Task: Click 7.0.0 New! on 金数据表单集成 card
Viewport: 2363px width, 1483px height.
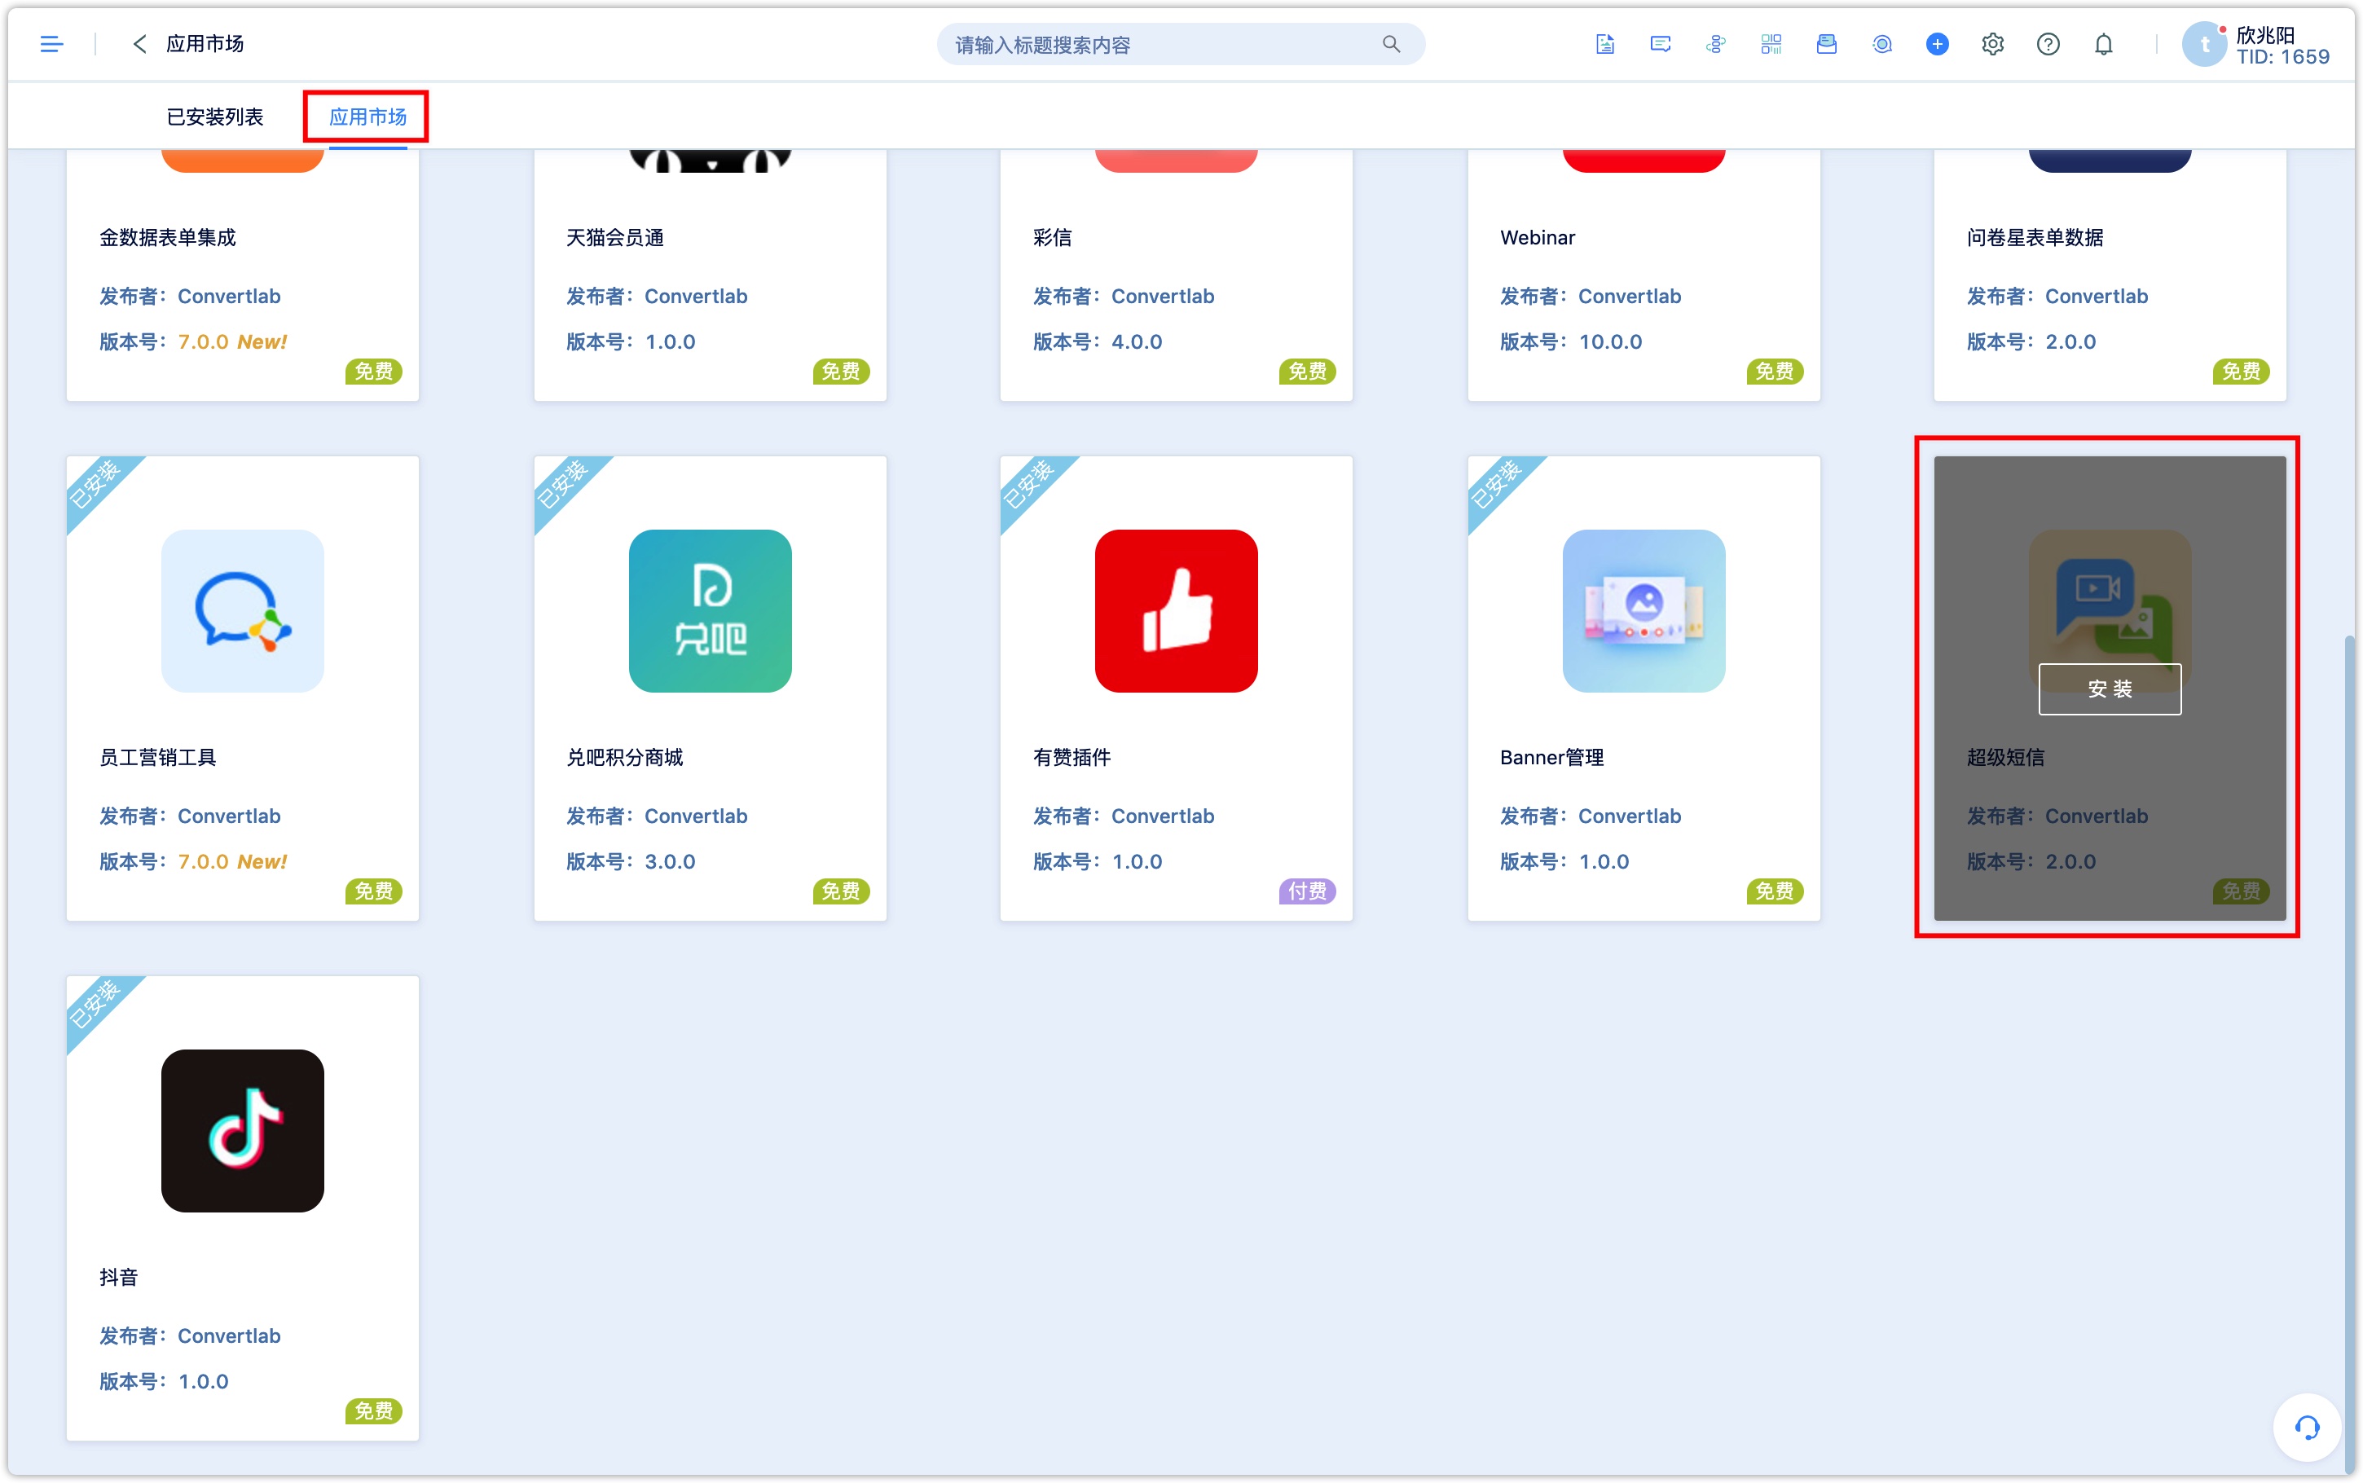Action: pos(232,341)
